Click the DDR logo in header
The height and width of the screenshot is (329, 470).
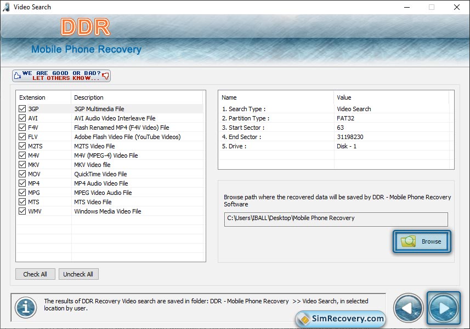click(x=86, y=27)
